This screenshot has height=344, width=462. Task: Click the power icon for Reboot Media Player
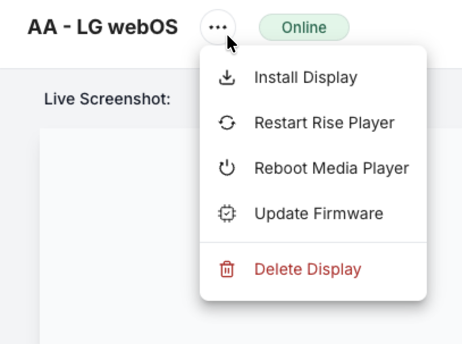coord(226,169)
